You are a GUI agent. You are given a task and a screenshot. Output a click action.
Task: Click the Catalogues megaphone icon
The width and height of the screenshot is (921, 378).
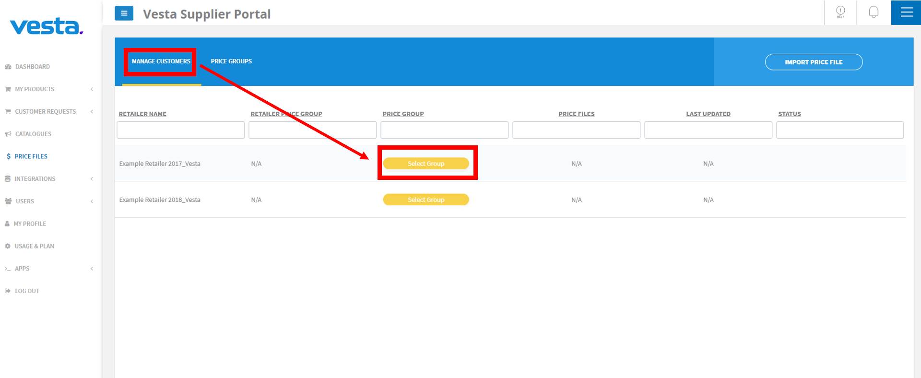(x=8, y=134)
